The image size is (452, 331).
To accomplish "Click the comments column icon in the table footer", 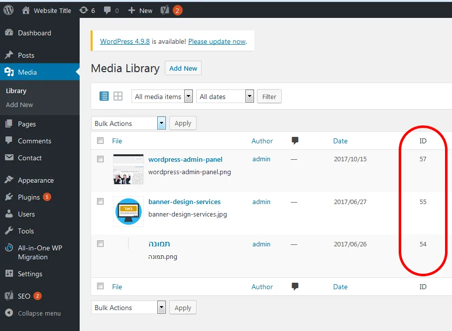I will click(295, 286).
